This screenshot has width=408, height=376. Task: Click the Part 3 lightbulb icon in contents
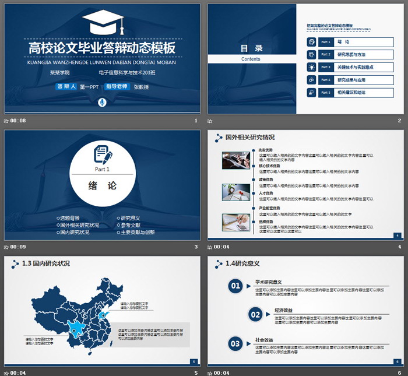311,67
